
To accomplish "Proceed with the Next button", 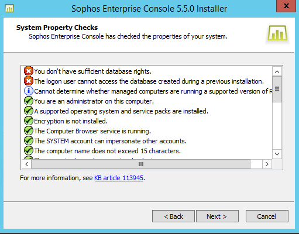I will point(217,216).
